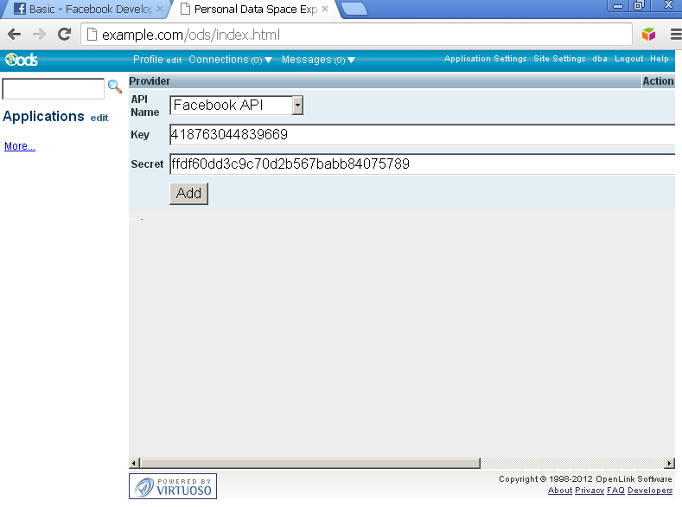Open Connections (0) menu
This screenshot has height=507, width=682.
click(226, 60)
